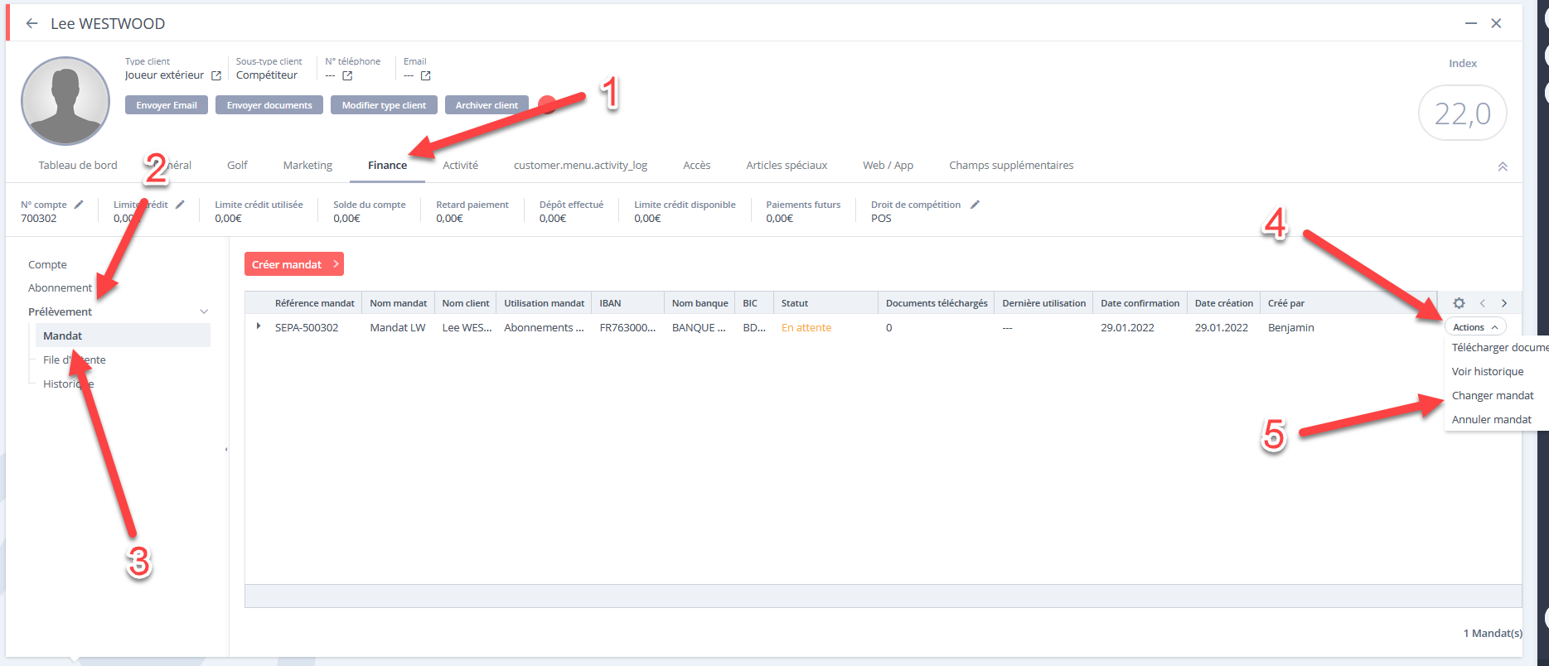Choose Voir historique menu entry
The width and height of the screenshot is (1549, 666).
1488,371
